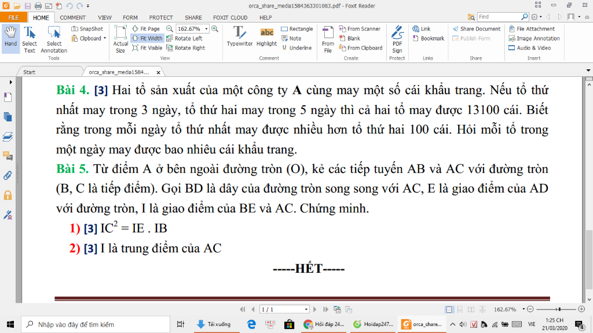The height and width of the screenshot is (333, 593).
Task: Add a Bookmark
Action: click(429, 38)
